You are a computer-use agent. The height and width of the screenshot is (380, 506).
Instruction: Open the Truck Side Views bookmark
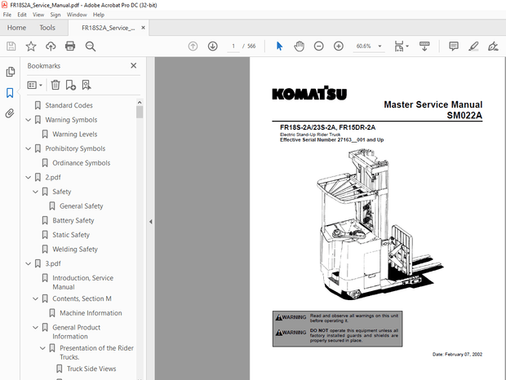click(91, 369)
